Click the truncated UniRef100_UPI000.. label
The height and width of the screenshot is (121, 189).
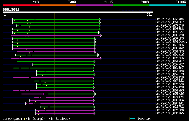pos(171,42)
